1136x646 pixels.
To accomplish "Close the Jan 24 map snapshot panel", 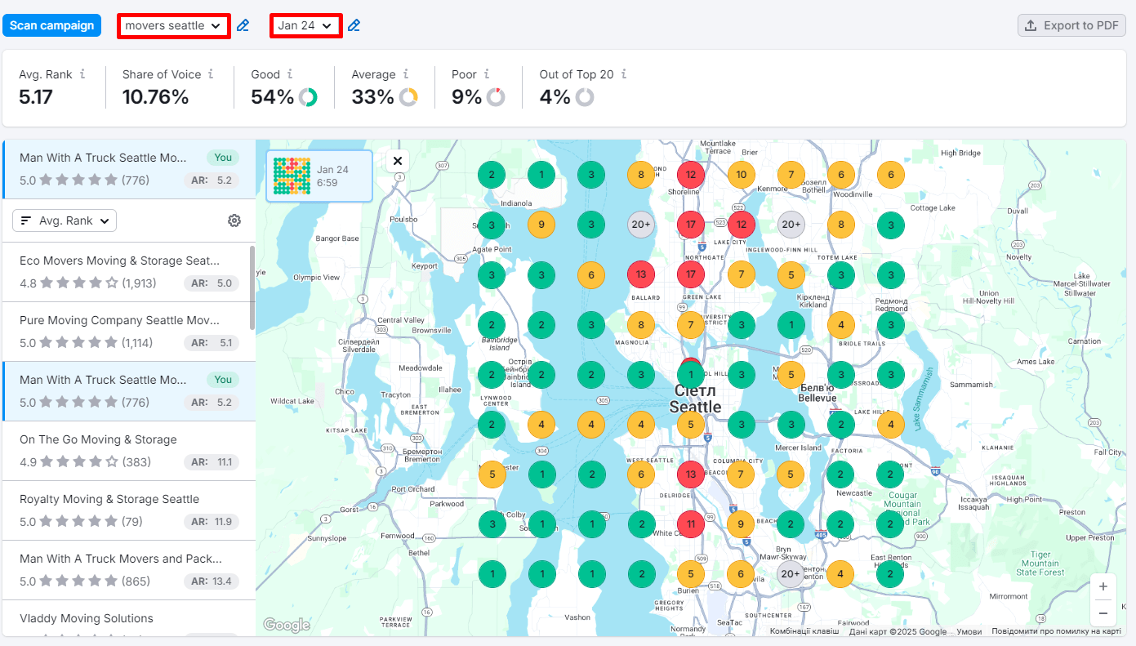I will click(398, 161).
